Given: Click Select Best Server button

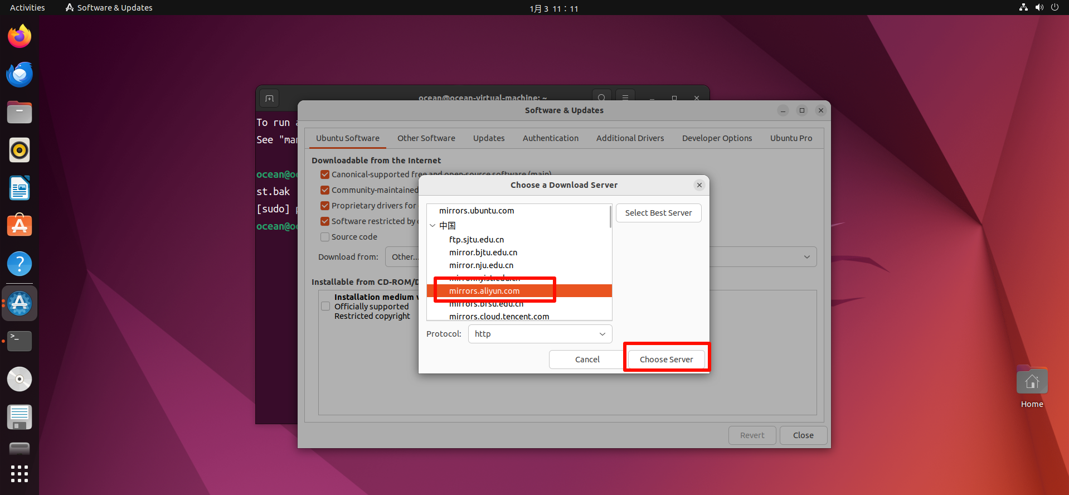Looking at the screenshot, I should (659, 213).
